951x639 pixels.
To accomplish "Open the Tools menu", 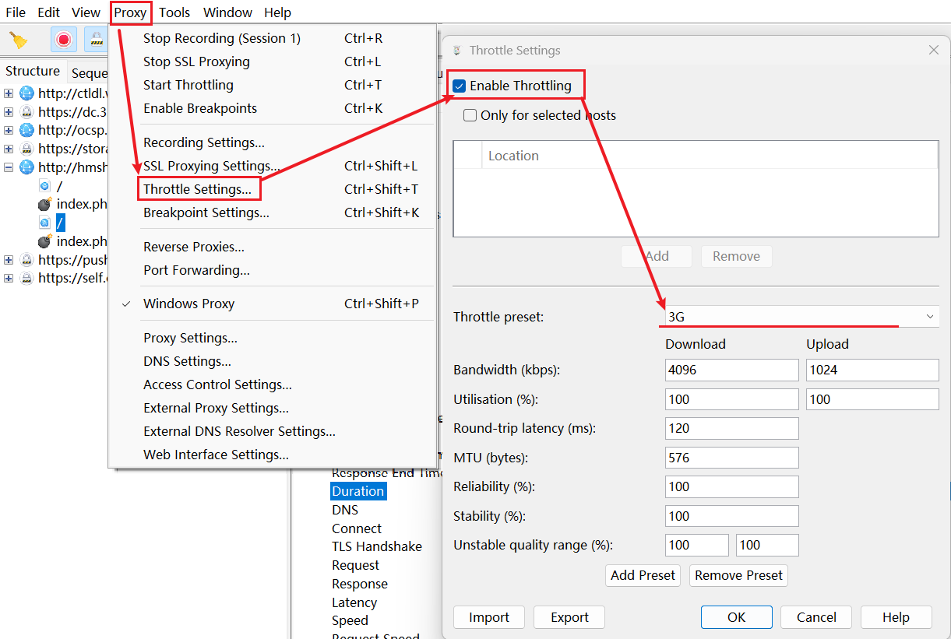I will click(x=174, y=12).
